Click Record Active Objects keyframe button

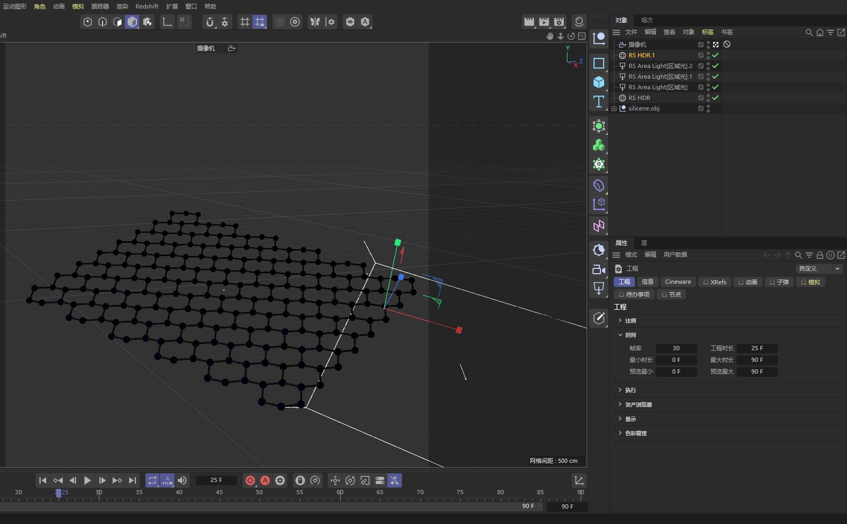tap(250, 480)
